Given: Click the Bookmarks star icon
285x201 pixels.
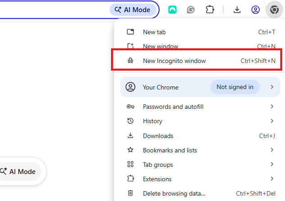Looking at the screenshot, I should point(130,150).
